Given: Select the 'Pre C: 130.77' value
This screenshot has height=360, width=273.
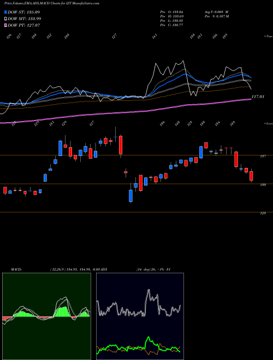Looking at the screenshot, I should pyautogui.click(x=171, y=25).
